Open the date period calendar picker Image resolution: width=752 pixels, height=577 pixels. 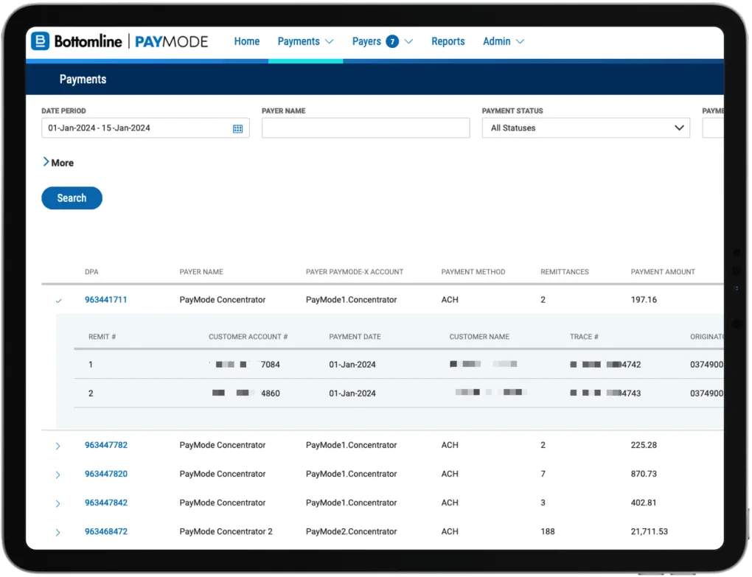(237, 128)
